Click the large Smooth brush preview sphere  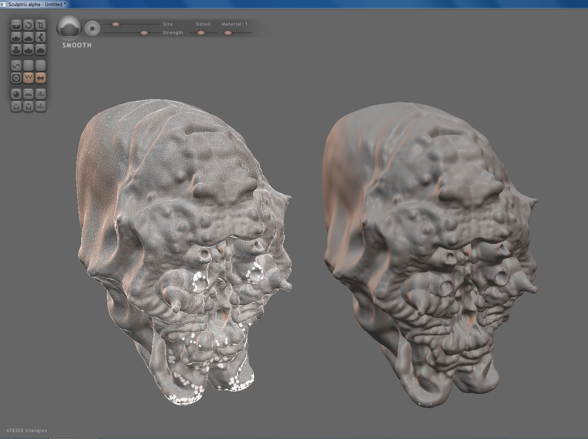(69, 28)
